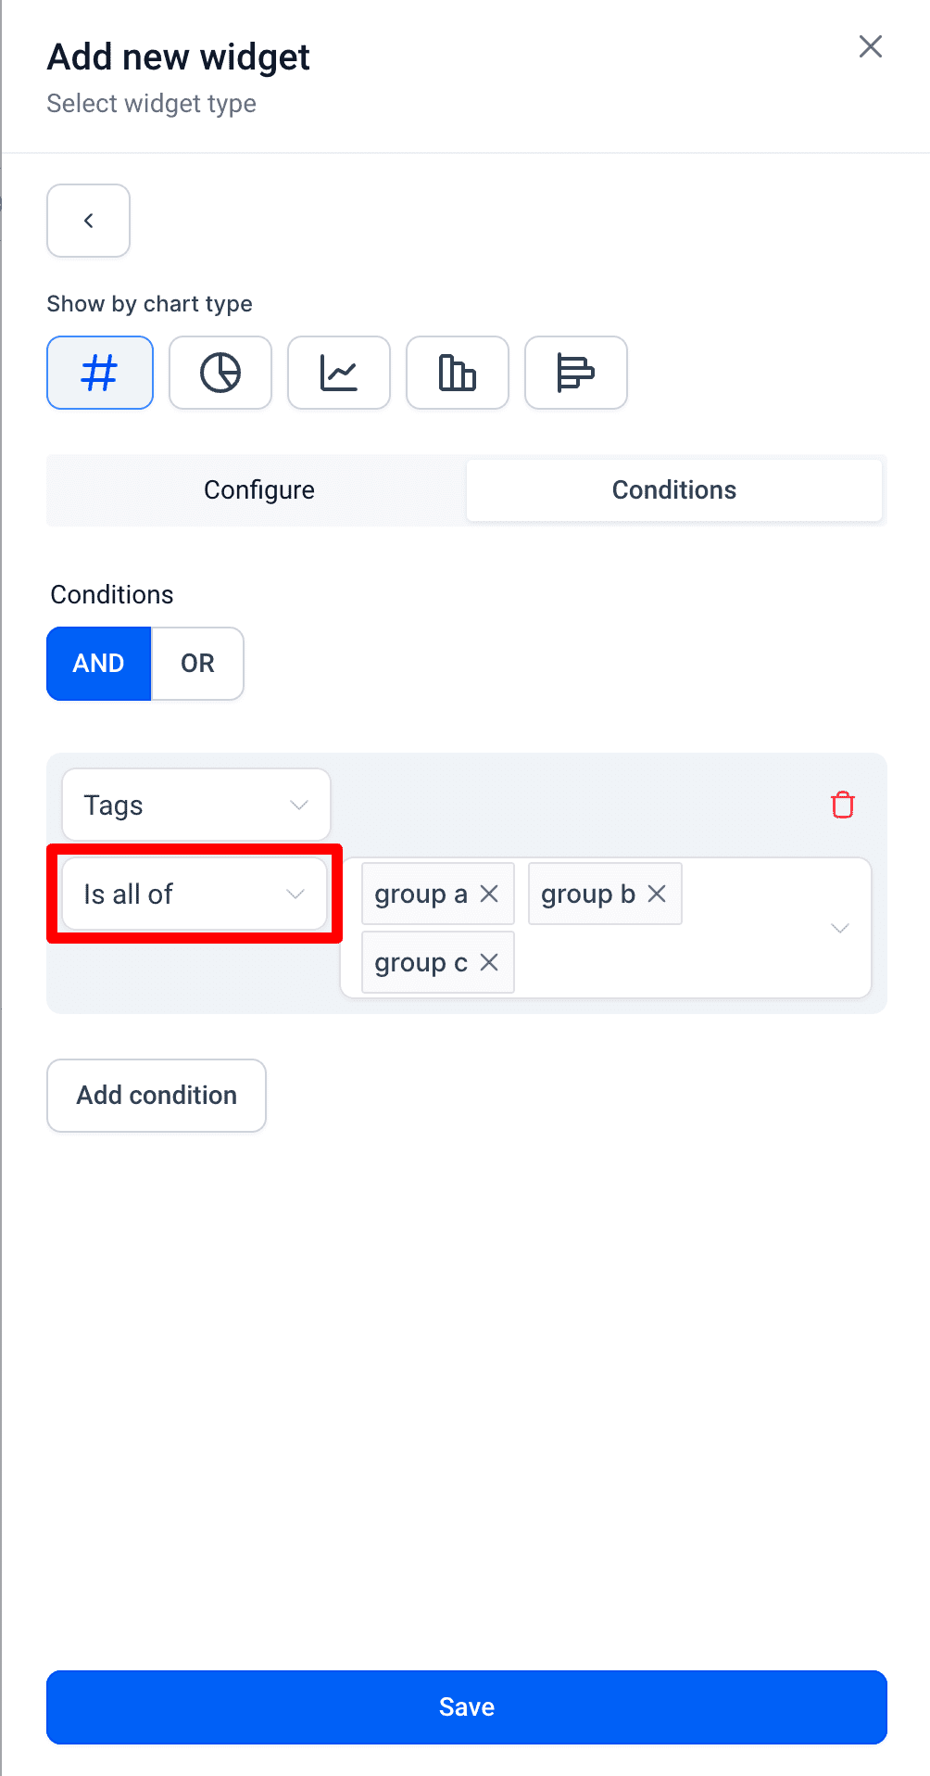Open the 'Is all of' operator dropdown
Screen dimensions: 930x1776
(195, 894)
